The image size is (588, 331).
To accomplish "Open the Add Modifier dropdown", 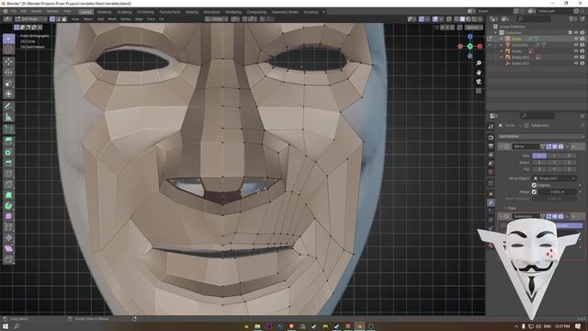I will (541, 136).
